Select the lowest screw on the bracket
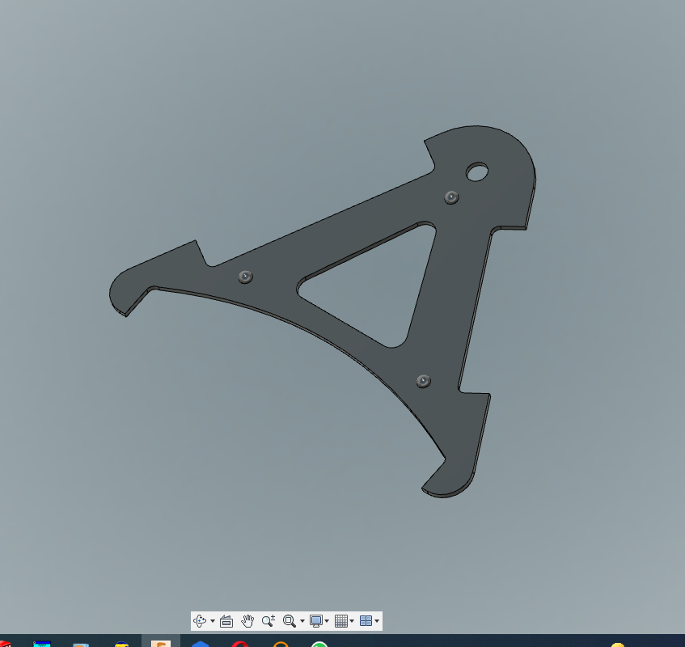 [x=423, y=381]
